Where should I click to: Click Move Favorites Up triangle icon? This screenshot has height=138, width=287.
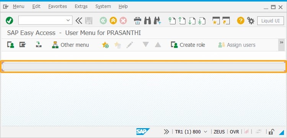[x=158, y=45]
